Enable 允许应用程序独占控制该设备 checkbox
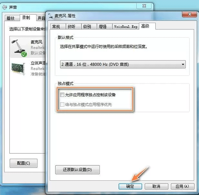199x195 pixels. (62, 95)
